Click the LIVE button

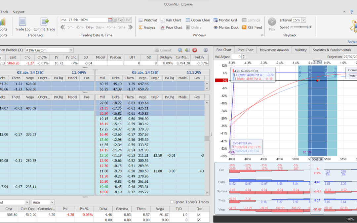[128, 20]
